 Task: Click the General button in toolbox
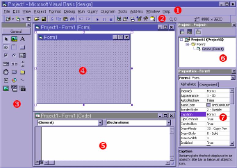[x=16, y=31]
